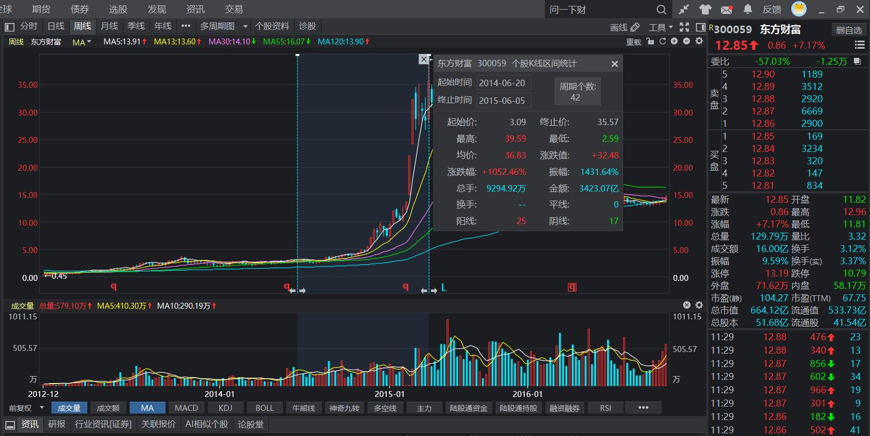Viewport: 870px width, 436px height.
Task: Open the 画线 drawing pencil tool
Action: (625, 27)
